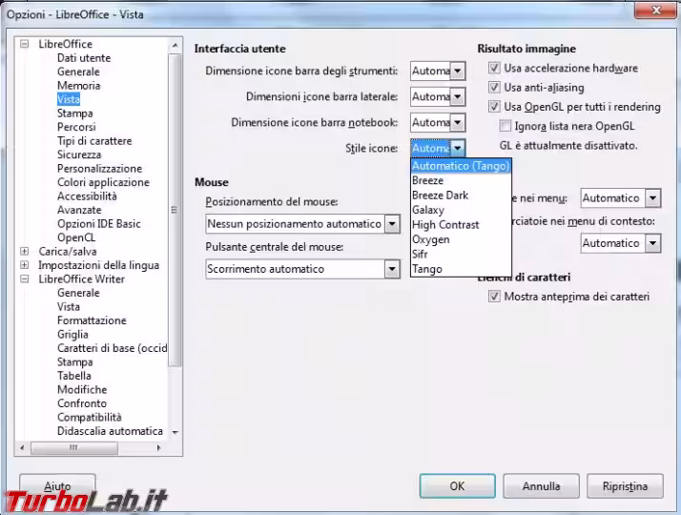Screen dimensions: 681x515
Task: Click the tree vertical scrollbar thumb
Action: [175, 210]
